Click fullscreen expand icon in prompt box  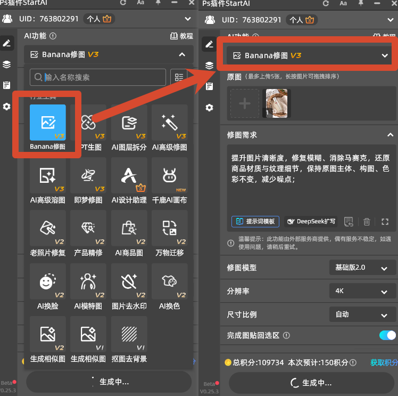(385, 222)
